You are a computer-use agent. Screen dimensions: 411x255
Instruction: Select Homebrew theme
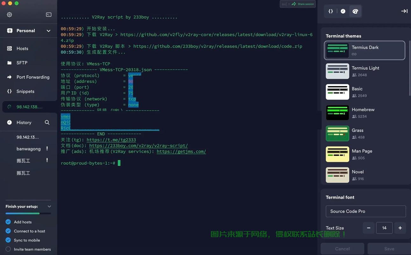click(365, 113)
